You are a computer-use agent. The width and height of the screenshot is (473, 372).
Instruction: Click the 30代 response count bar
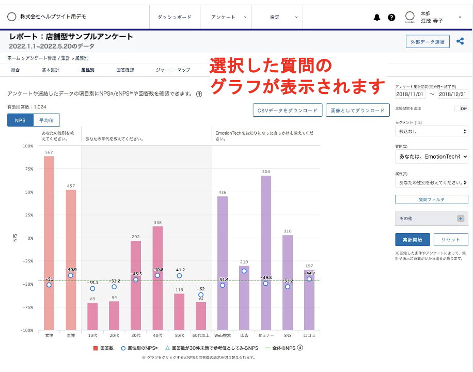(x=136, y=285)
